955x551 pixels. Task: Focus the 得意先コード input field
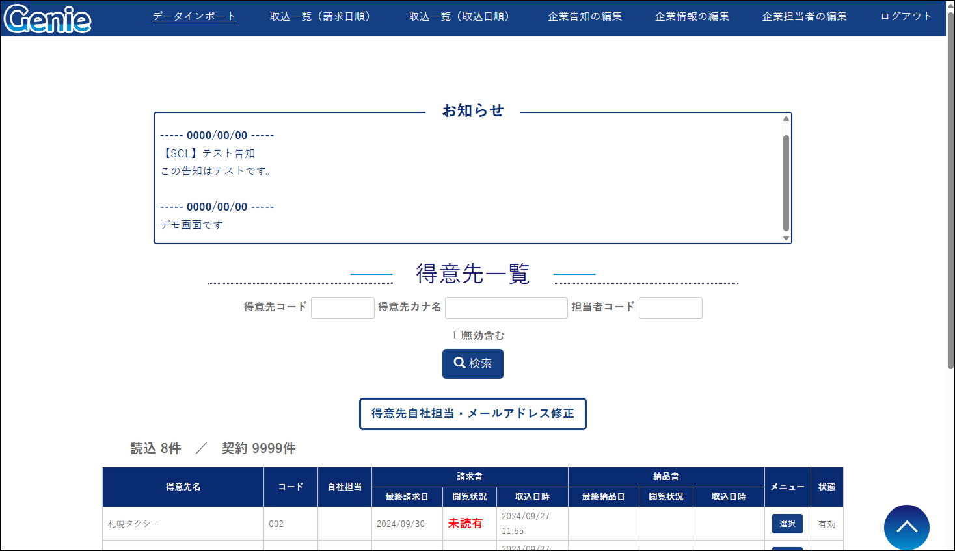click(x=343, y=308)
